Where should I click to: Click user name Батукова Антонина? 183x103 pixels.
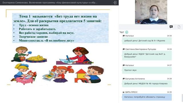tap(135, 79)
